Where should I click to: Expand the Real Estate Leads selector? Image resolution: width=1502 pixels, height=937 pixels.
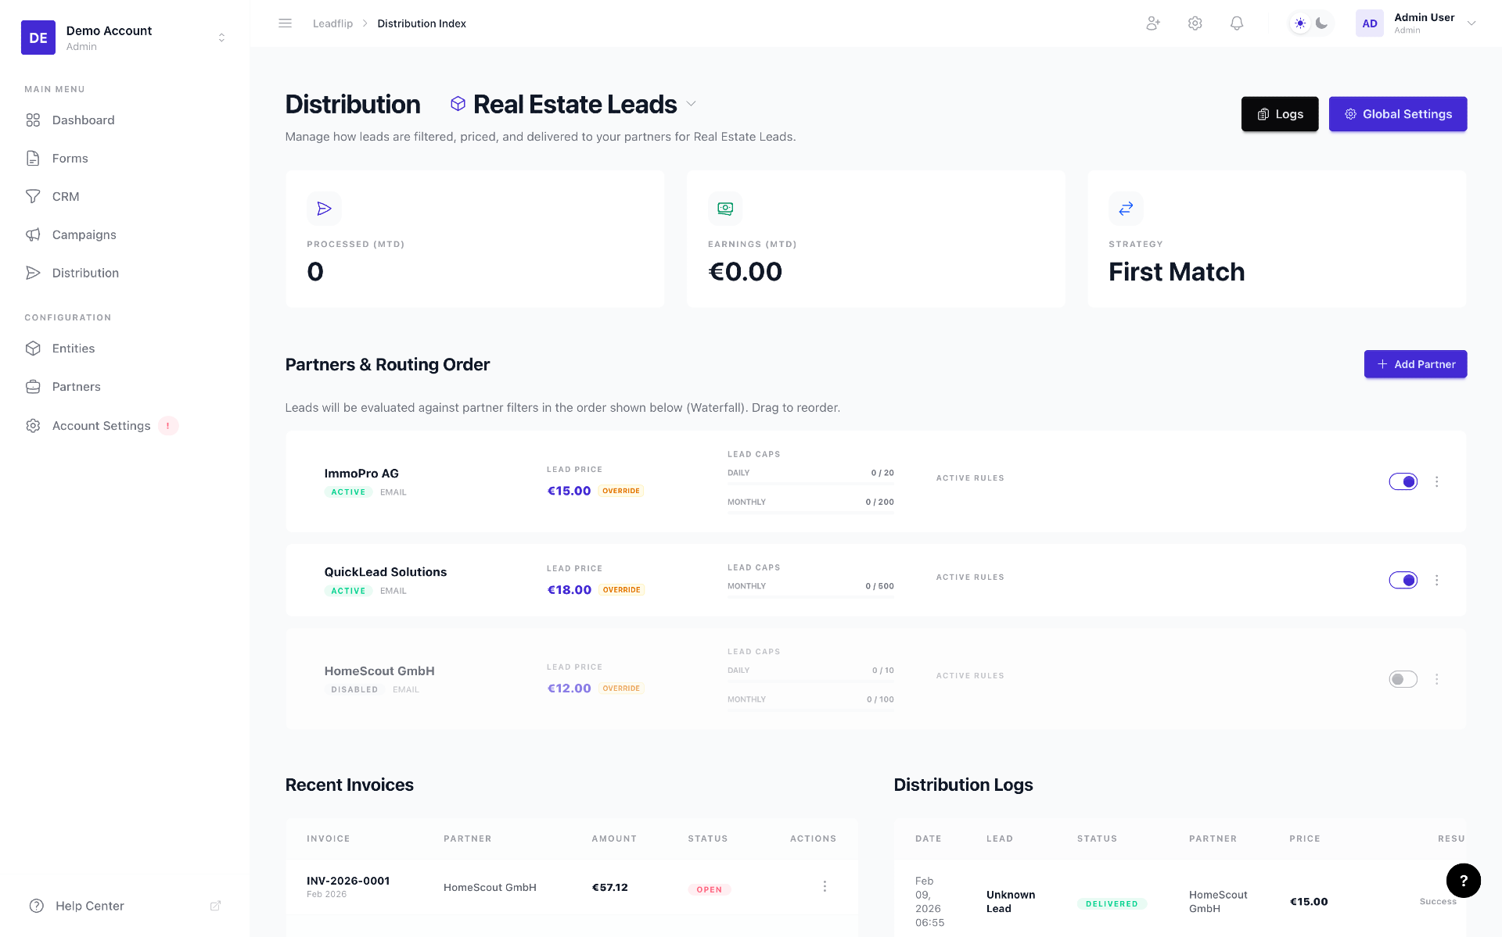click(x=691, y=104)
